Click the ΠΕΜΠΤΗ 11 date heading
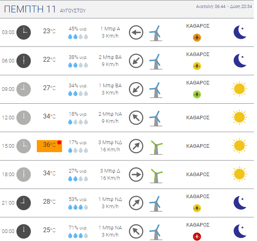This screenshot has height=241, width=257. 30,9
